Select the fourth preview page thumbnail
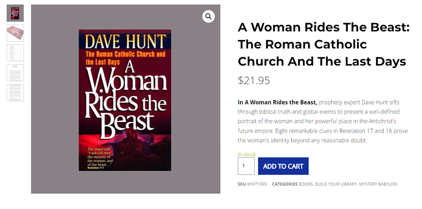 point(15,72)
